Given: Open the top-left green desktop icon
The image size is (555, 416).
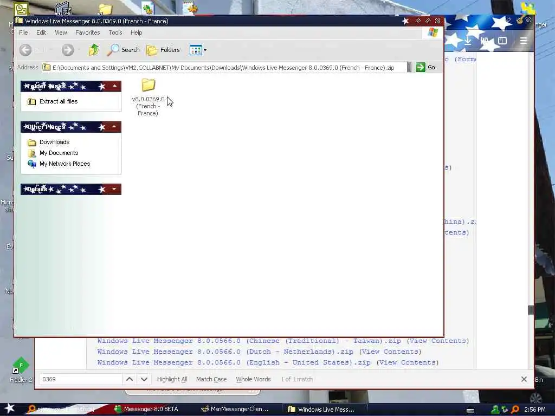Looking at the screenshot, I should (21, 9).
